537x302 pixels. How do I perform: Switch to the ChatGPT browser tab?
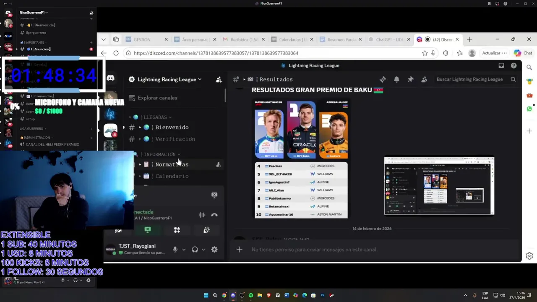coord(388,39)
